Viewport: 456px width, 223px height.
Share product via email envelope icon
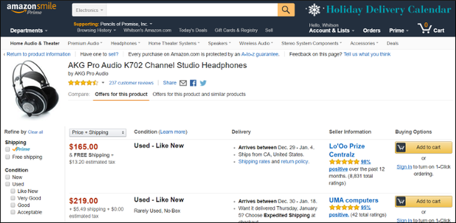[x=183, y=83]
